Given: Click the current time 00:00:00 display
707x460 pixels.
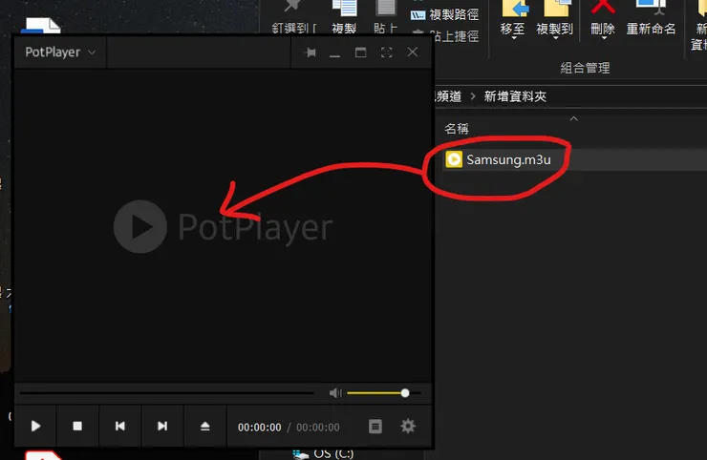Looking at the screenshot, I should point(259,428).
